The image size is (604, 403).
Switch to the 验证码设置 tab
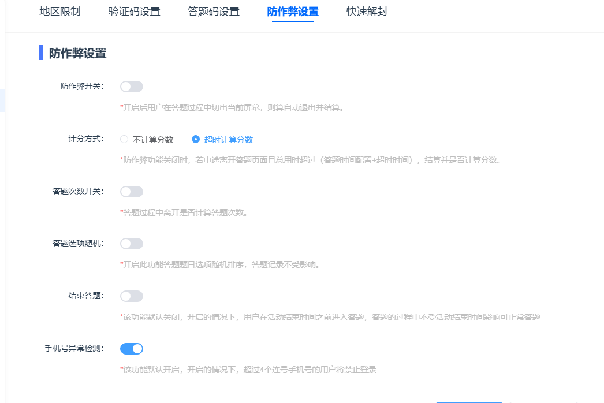[x=134, y=12]
